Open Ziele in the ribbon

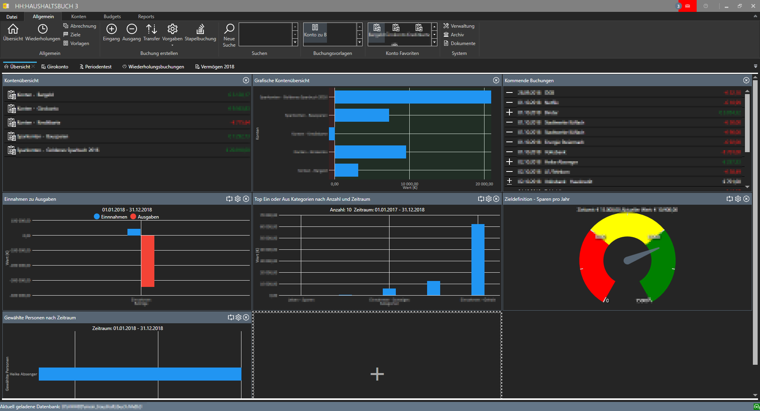(x=72, y=35)
